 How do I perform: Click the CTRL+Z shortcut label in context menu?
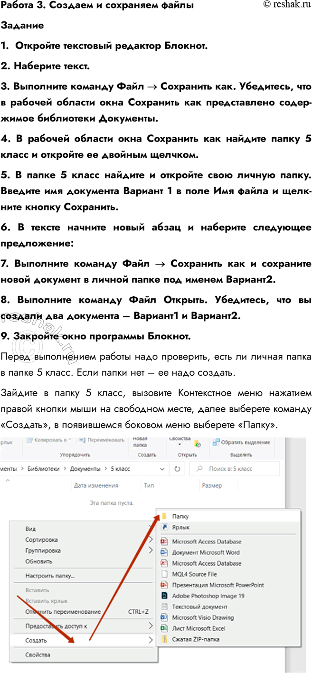[x=138, y=612]
